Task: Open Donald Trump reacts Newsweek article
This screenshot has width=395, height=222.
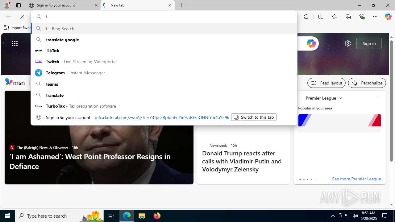Action: (x=242, y=161)
